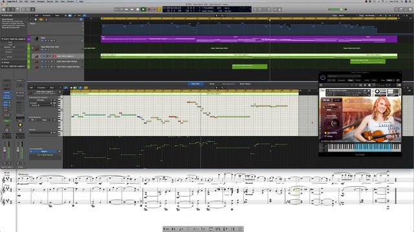Image resolution: width=414 pixels, height=232 pixels.
Task: Adjust the quantize Strength slider
Action: point(45,103)
